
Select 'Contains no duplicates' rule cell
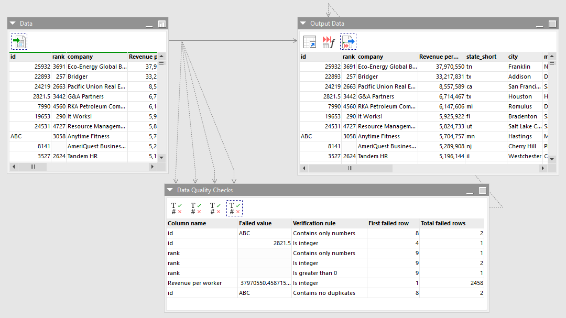coord(329,293)
